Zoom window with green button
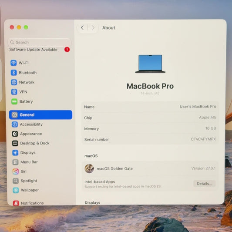Image resolution: width=232 pixels, height=232 pixels. (26, 27)
